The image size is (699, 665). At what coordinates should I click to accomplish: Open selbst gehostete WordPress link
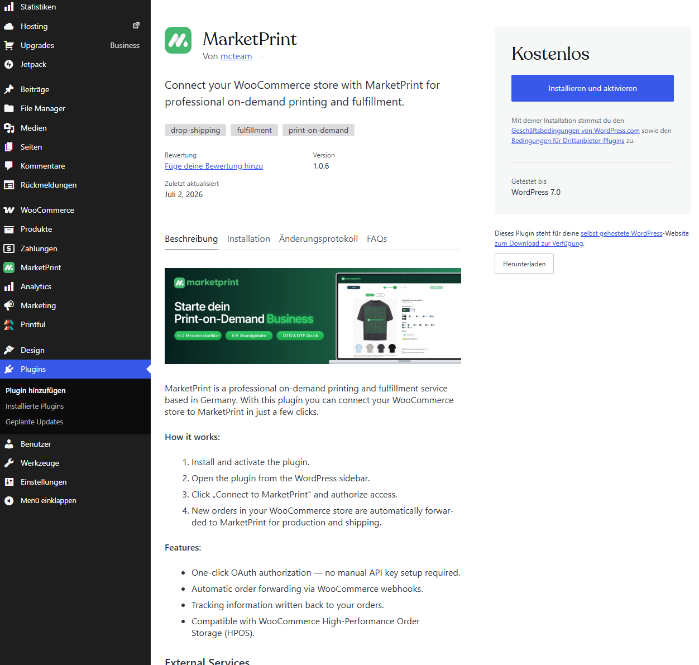(621, 233)
